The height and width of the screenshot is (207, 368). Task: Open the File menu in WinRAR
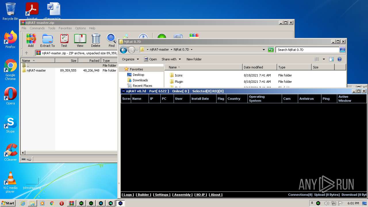24,28
